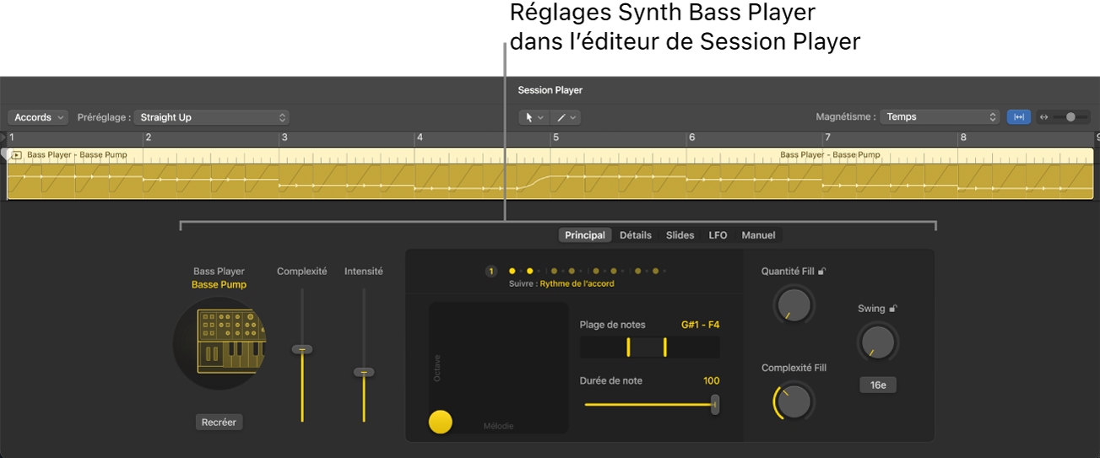Open pencil tool chevron menu
Viewport: 1100px width, 458px height.
[572, 117]
